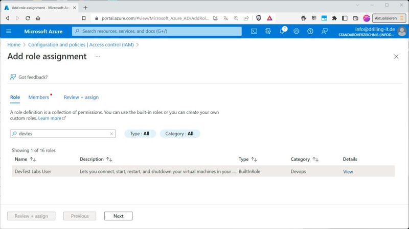This screenshot has height=229, width=409.
Task: Close the Add role assignment browser tab
Action: tap(74, 8)
